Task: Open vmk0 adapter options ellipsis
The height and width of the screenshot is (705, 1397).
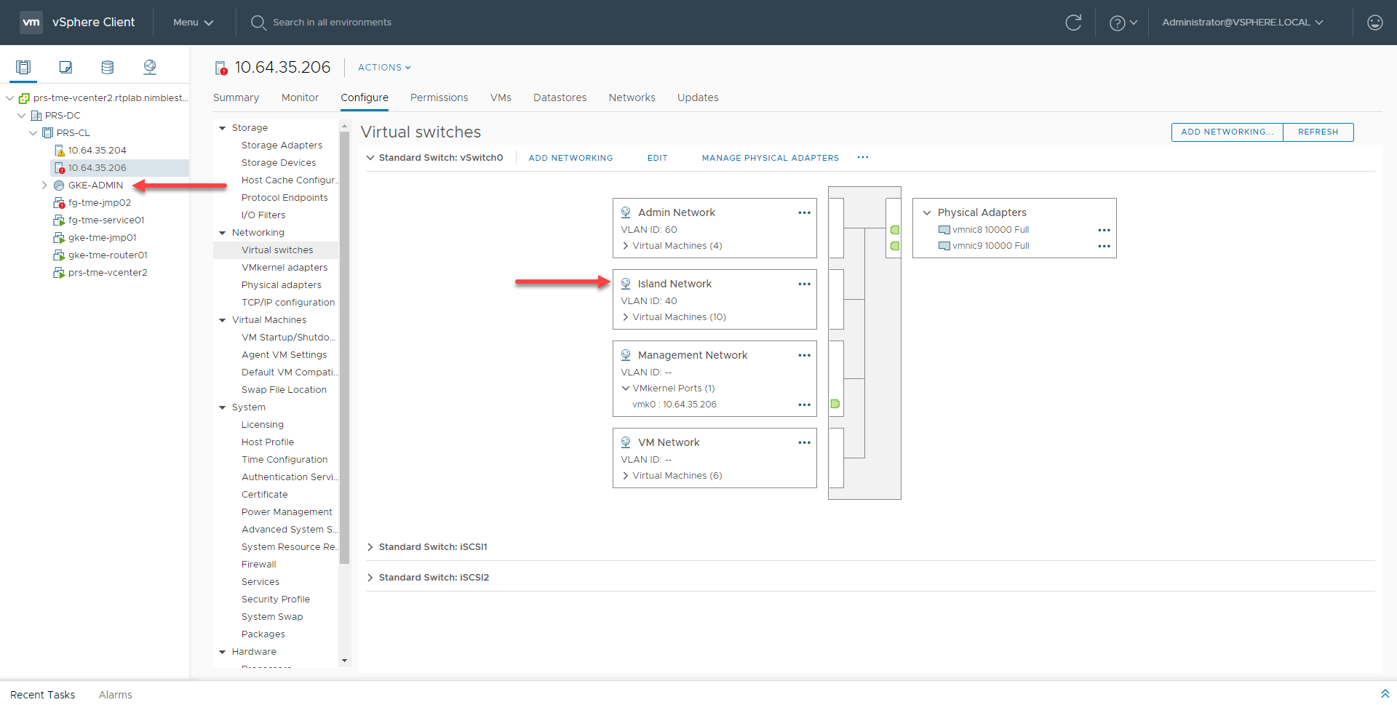Action: [x=804, y=405]
